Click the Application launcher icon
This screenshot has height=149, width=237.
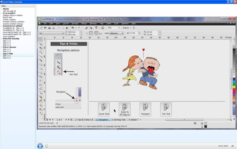96,28
